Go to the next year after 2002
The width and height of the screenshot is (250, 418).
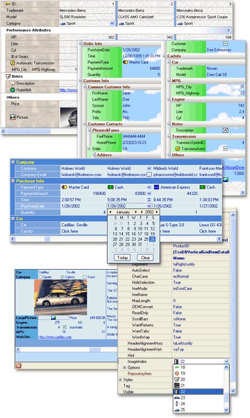coord(157,212)
